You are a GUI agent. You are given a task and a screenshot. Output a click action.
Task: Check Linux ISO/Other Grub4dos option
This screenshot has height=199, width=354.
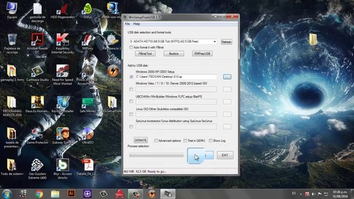point(131,114)
